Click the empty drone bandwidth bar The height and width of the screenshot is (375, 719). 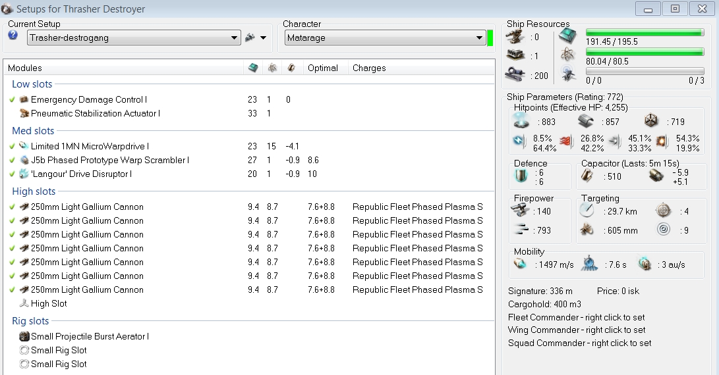tap(645, 72)
